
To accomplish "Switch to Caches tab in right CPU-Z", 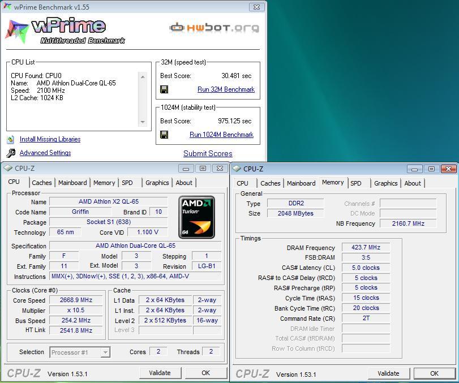I will 271,183.
